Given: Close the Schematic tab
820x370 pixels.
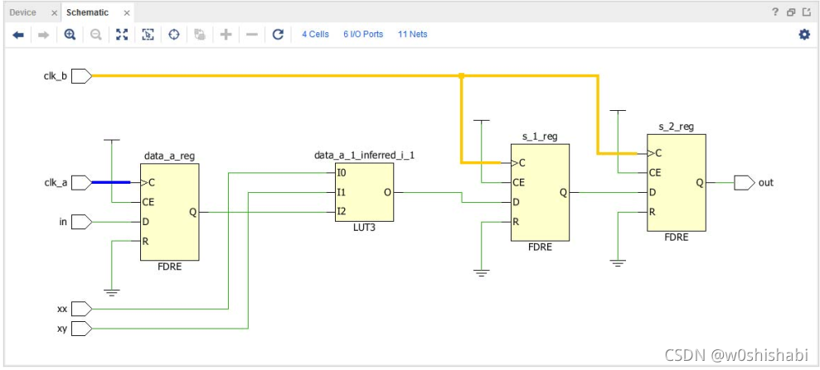Looking at the screenshot, I should (127, 12).
